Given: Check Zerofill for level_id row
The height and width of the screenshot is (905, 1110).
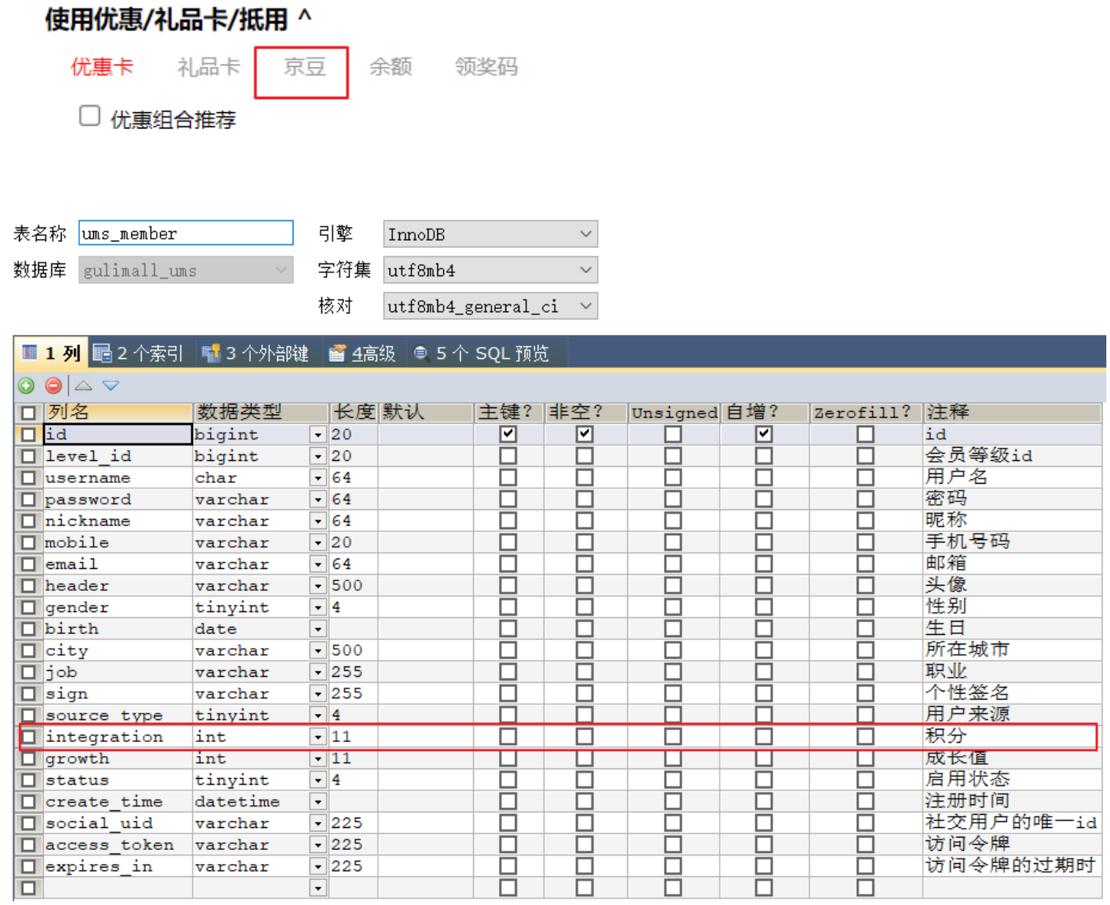Looking at the screenshot, I should click(x=865, y=456).
